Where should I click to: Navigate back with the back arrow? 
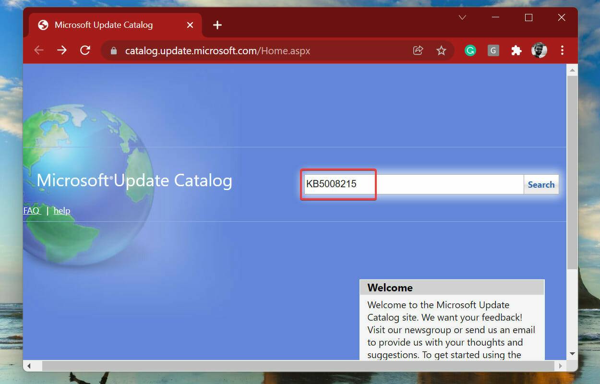(x=38, y=50)
